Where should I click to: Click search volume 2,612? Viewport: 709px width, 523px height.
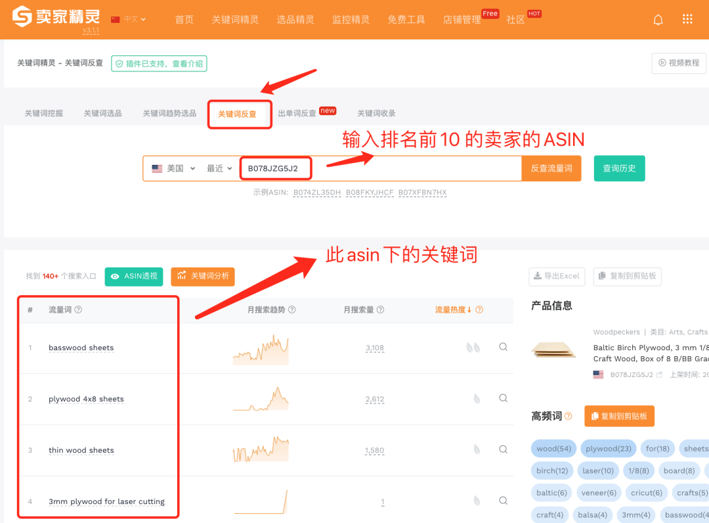(x=375, y=399)
